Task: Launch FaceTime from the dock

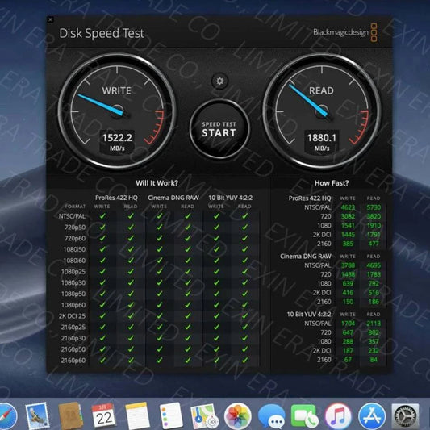Action: [305, 416]
